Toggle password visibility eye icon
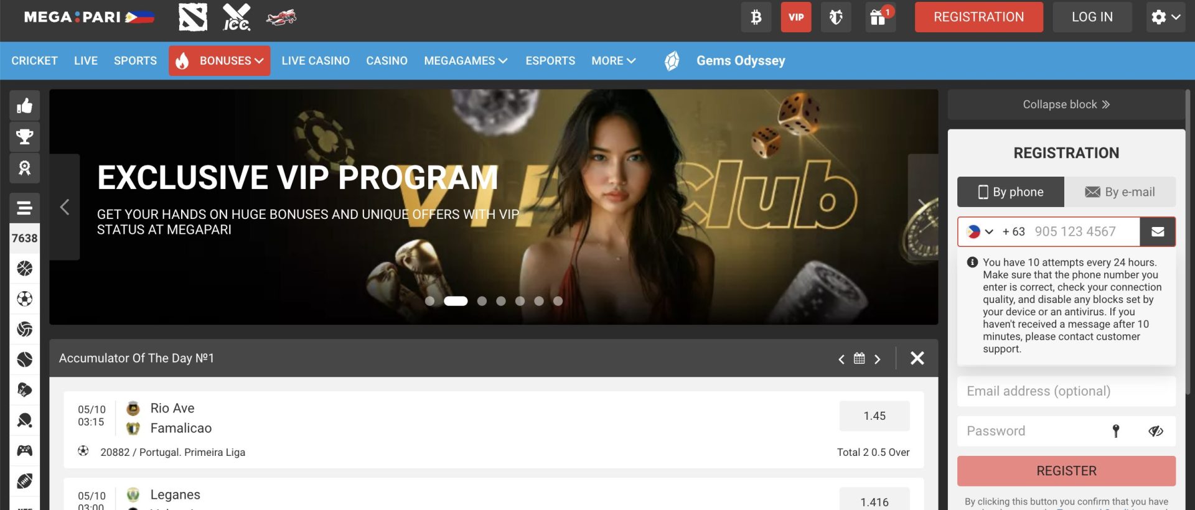 point(1156,431)
